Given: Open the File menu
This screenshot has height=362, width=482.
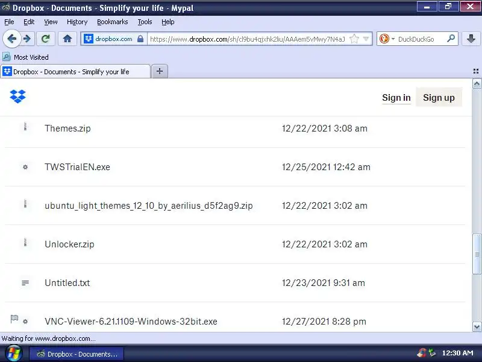Looking at the screenshot, I should [9, 22].
